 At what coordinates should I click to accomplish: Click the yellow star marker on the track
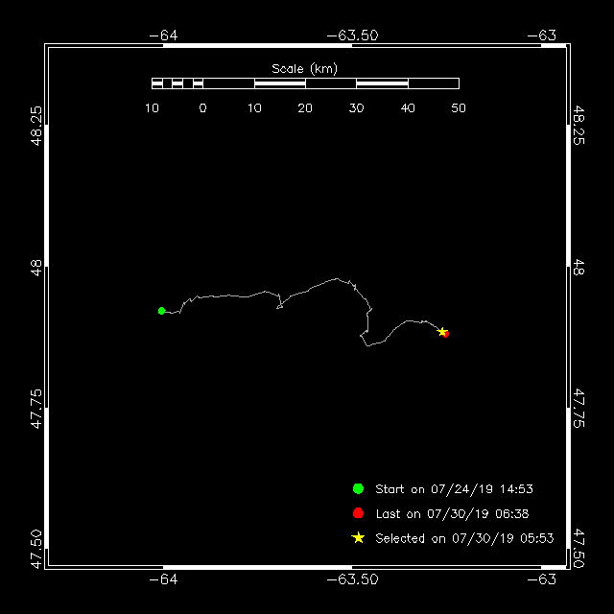click(441, 332)
